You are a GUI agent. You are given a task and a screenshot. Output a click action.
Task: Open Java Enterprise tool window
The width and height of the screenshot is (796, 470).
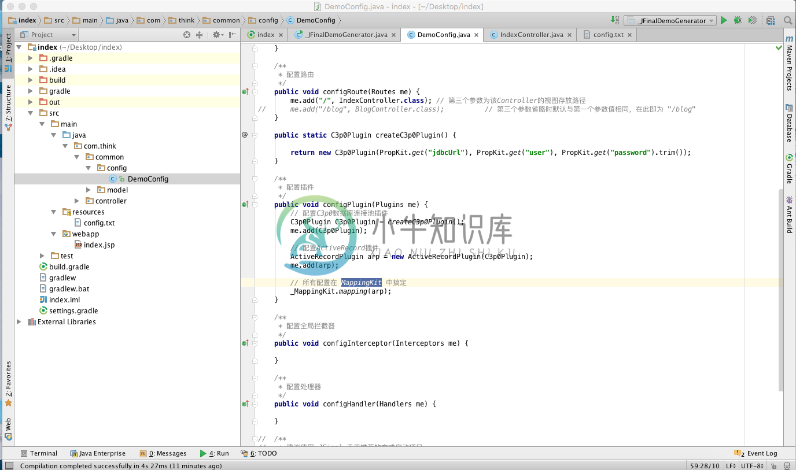(x=97, y=453)
